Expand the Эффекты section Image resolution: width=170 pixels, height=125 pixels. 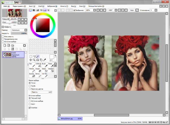coord(3,27)
